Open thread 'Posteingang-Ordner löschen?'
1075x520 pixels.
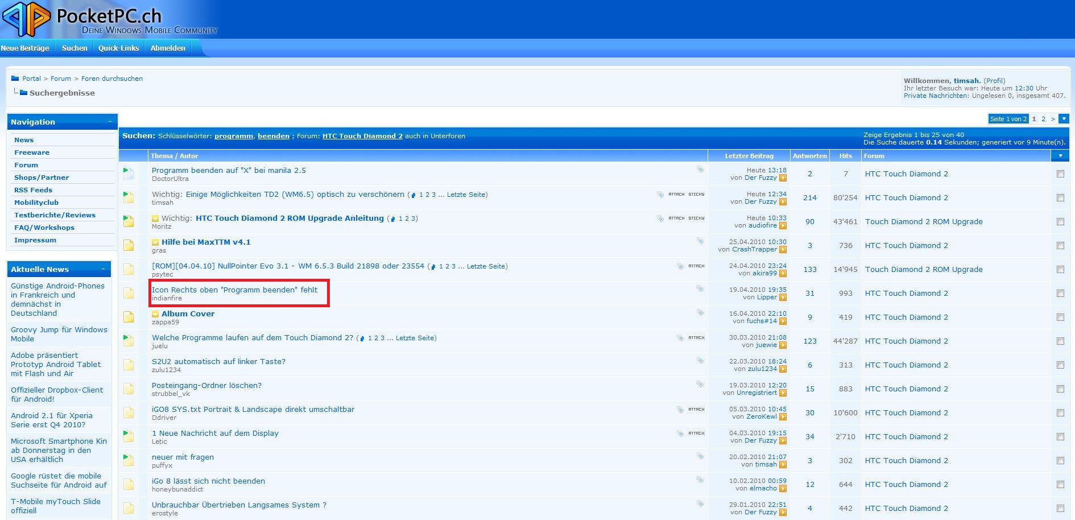(x=206, y=385)
